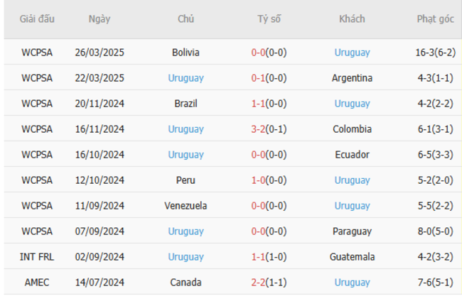Select the date 26/03/2025
Viewport: 462px width, 301px height.
tap(100, 53)
